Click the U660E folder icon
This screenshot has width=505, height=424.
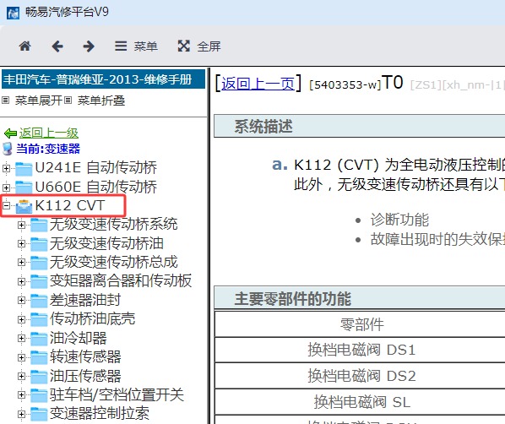[x=24, y=188]
